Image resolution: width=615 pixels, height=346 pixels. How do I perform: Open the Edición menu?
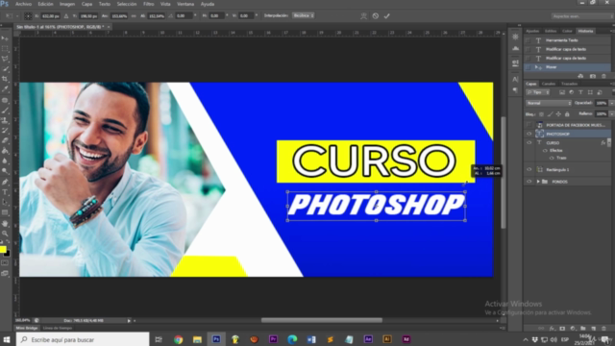[45, 4]
